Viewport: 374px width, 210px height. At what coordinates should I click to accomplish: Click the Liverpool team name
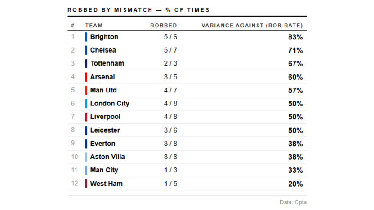[x=105, y=117]
